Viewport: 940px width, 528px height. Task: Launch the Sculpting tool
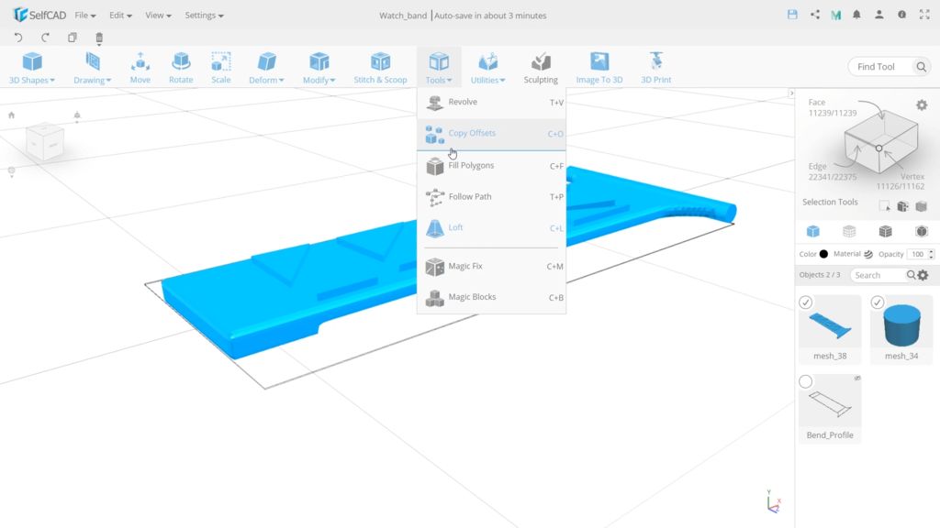(541, 67)
